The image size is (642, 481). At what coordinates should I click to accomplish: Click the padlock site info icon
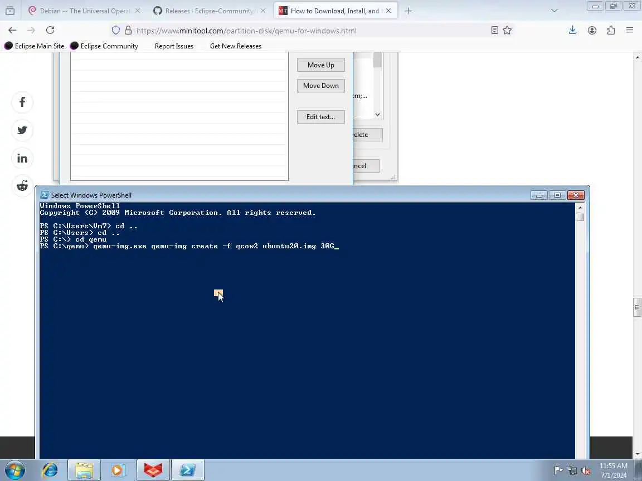[128, 30]
